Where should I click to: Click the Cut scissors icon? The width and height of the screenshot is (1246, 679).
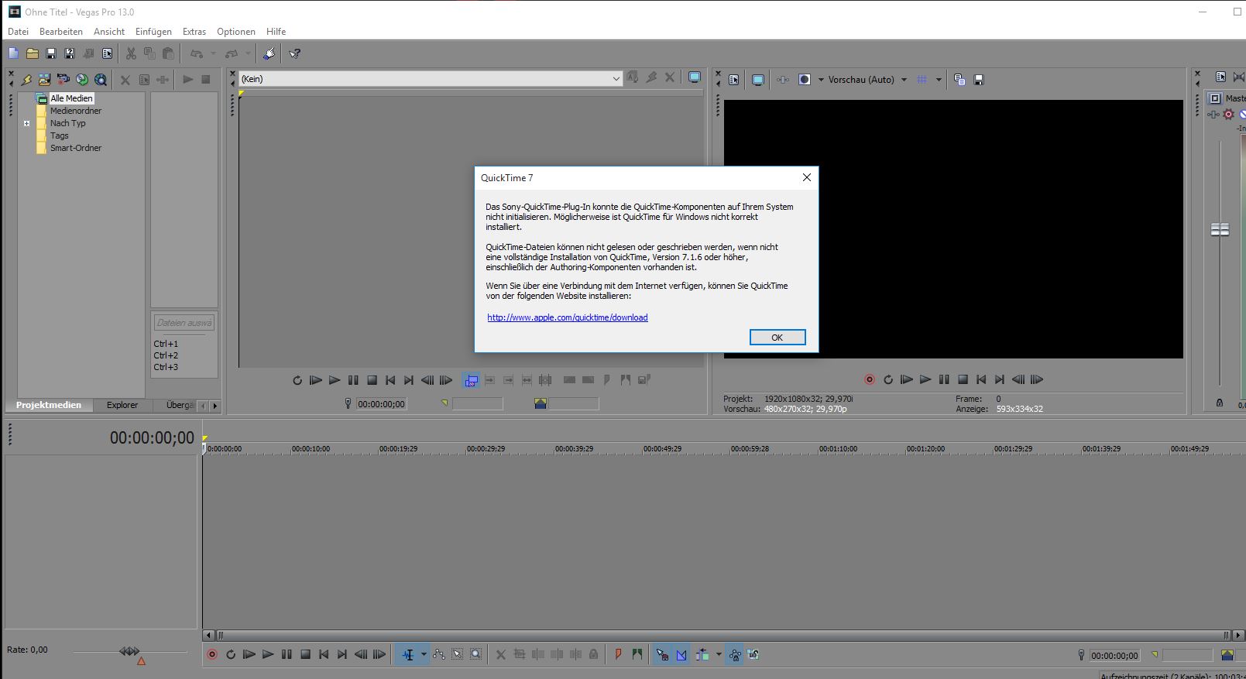point(131,53)
